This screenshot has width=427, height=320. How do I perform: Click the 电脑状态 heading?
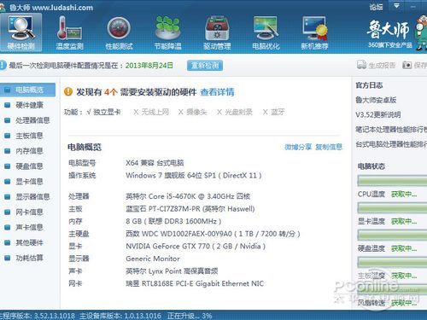[x=371, y=166]
